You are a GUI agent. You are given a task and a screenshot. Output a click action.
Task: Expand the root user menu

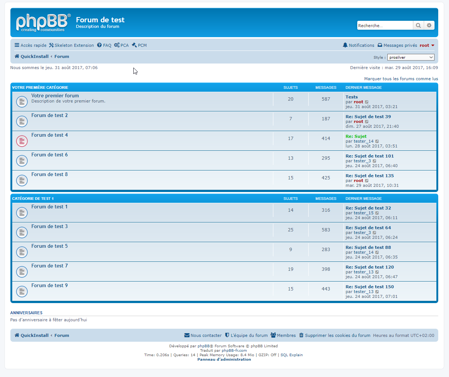pos(427,45)
